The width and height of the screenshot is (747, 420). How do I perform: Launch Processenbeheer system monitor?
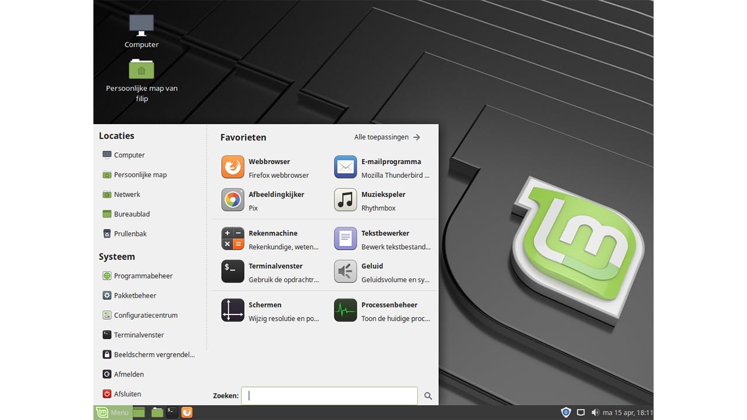coord(382,311)
